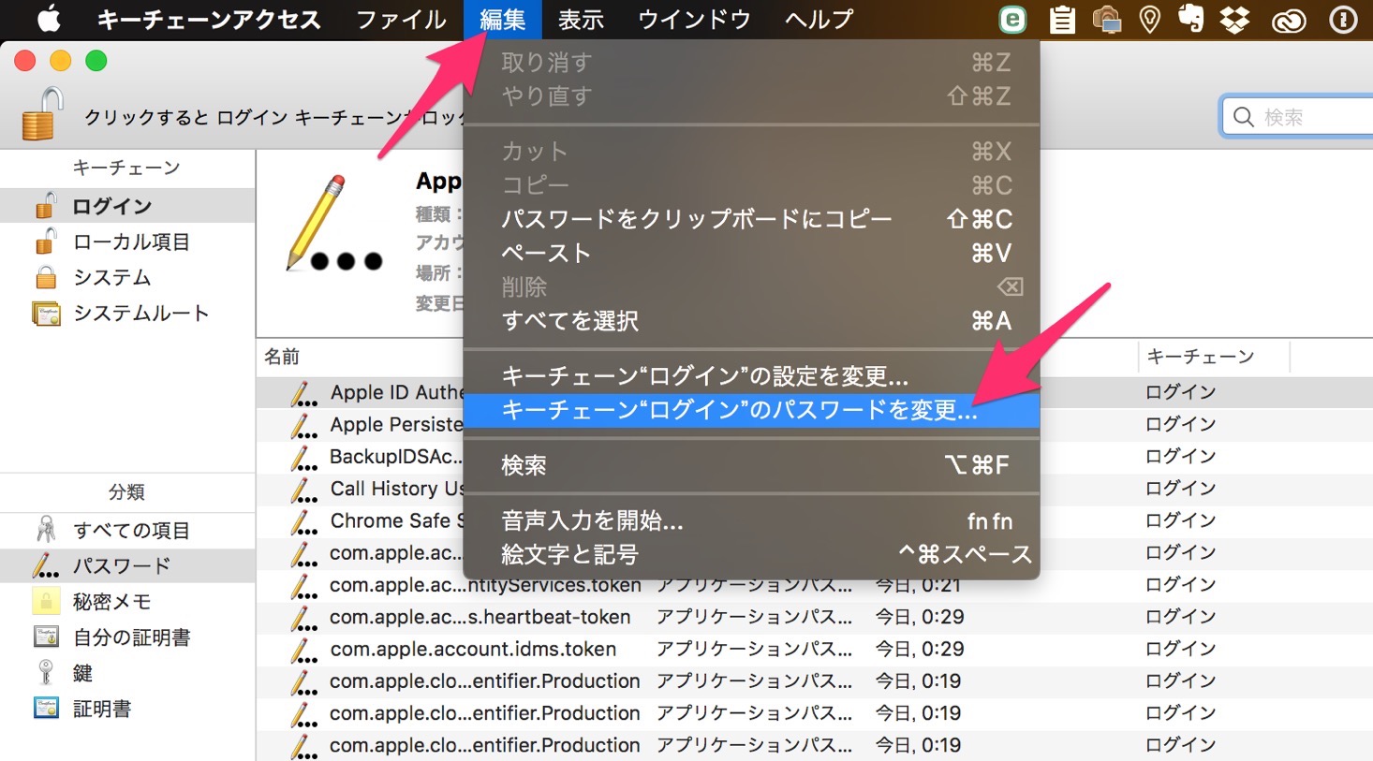Choose 音声入力を開始 menu item
Image resolution: width=1373 pixels, height=761 pixels.
point(751,520)
